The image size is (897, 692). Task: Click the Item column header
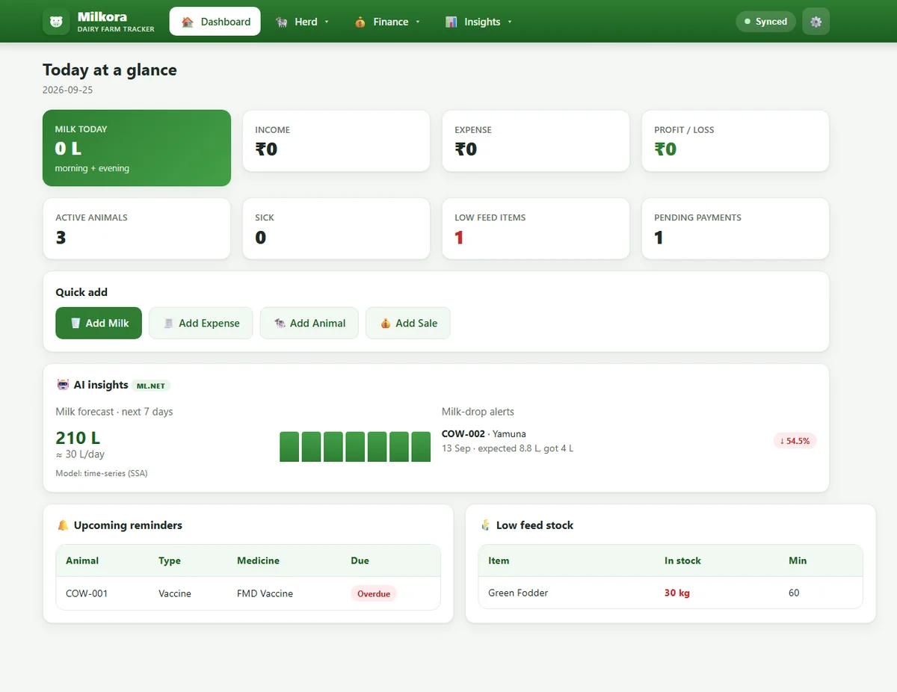tap(499, 560)
